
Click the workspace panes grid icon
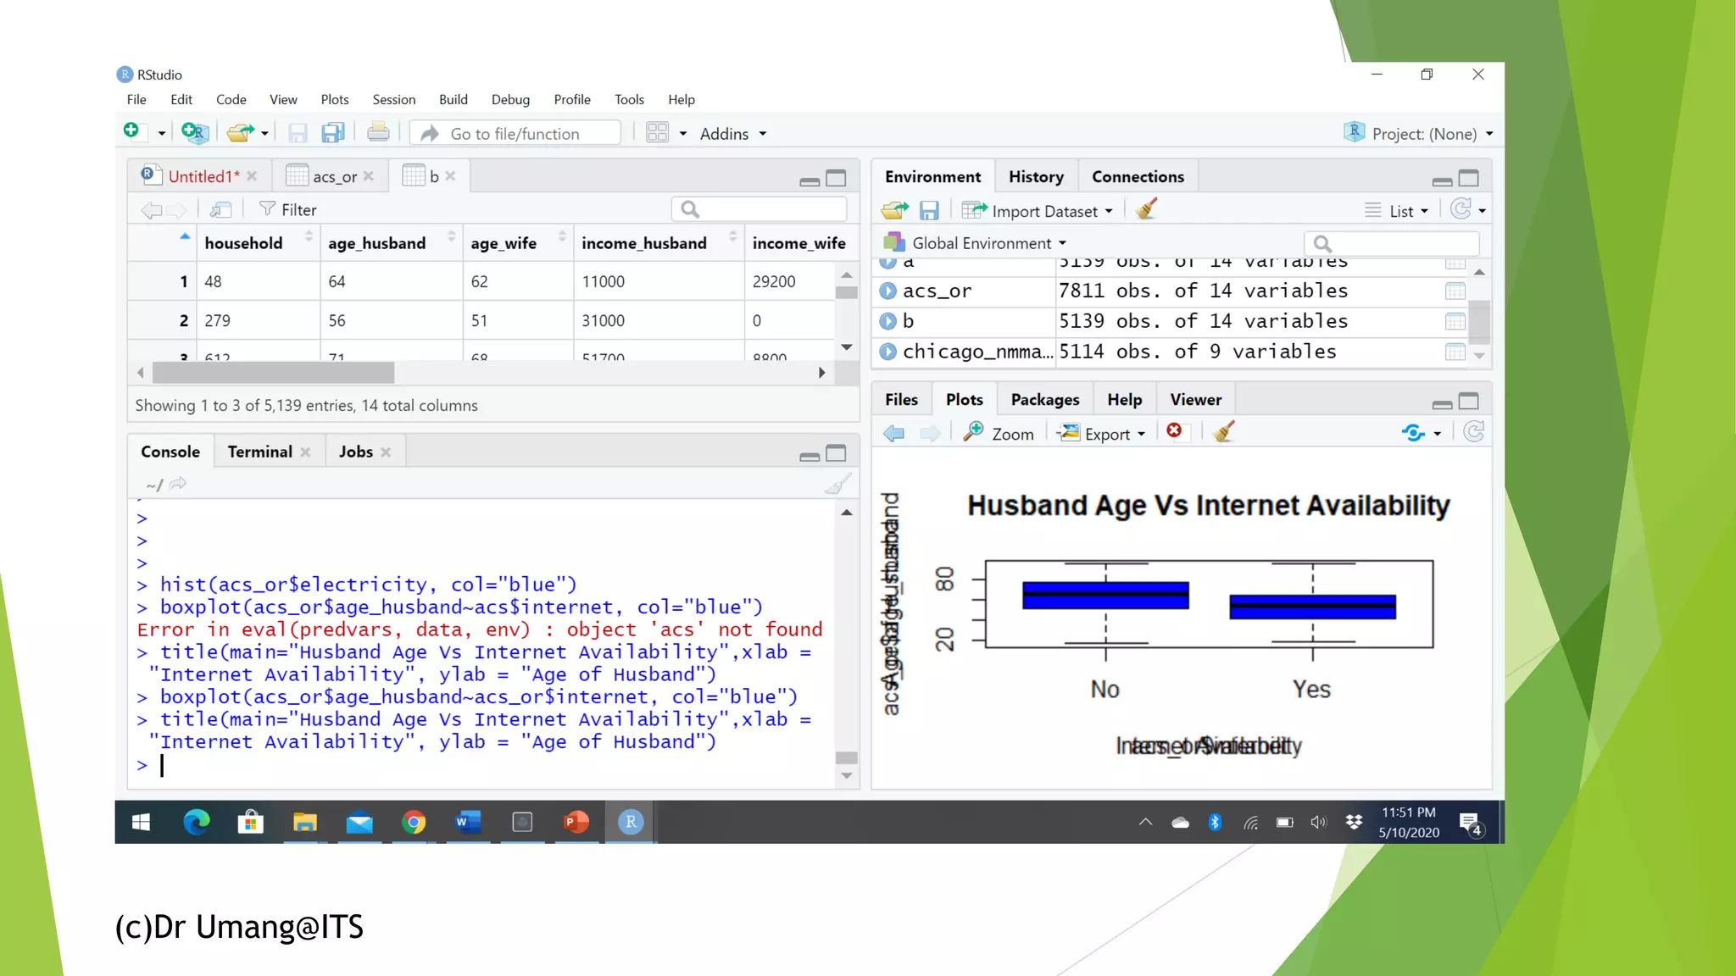(657, 132)
